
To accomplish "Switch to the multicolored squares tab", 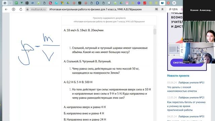I will tap(62, 3).
